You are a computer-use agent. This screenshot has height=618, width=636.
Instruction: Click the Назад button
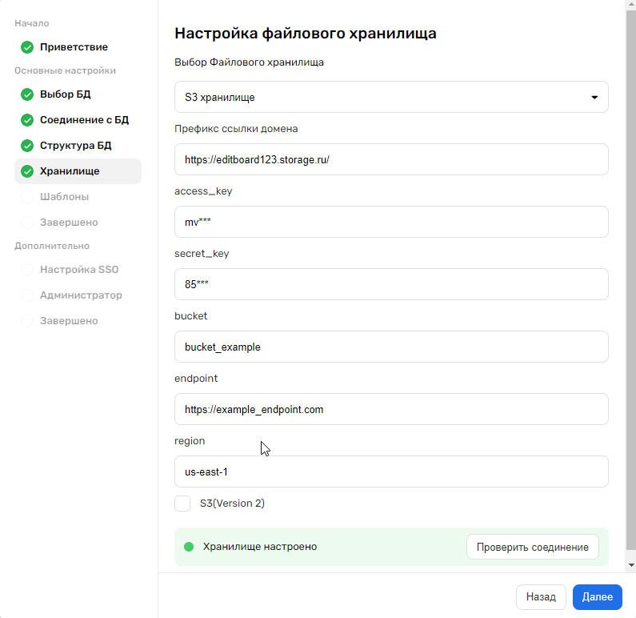tap(541, 597)
